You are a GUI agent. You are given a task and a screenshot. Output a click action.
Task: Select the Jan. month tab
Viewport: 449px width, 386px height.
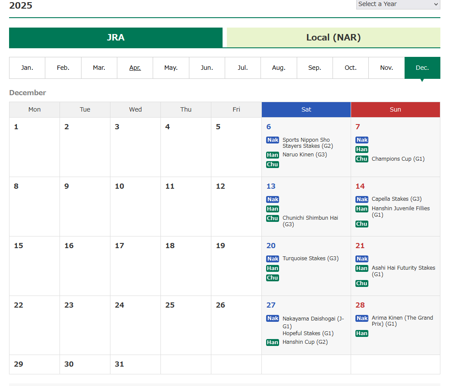27,68
